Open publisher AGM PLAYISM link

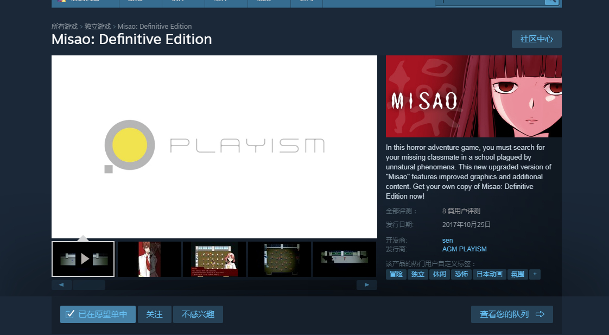(464, 249)
